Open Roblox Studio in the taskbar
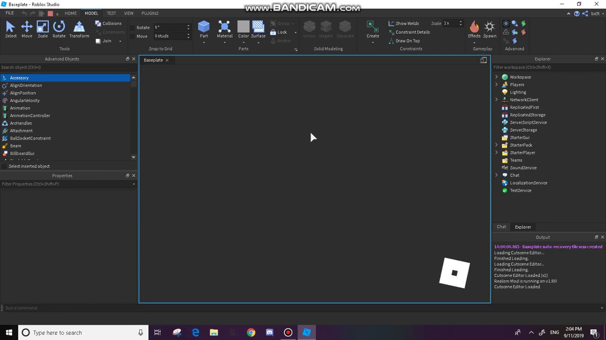 pyautogui.click(x=306, y=332)
